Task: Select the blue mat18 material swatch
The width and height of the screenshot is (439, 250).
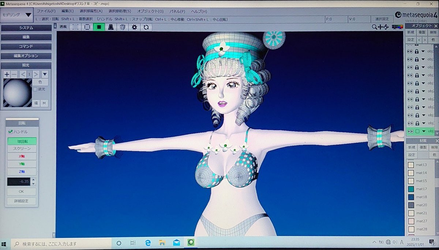Action: (411, 197)
